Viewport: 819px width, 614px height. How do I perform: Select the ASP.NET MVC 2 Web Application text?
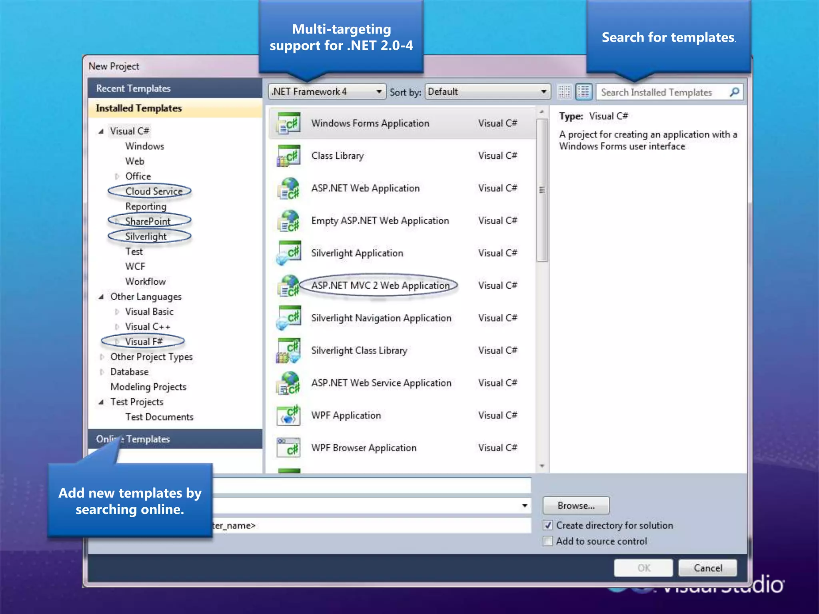[x=380, y=285]
